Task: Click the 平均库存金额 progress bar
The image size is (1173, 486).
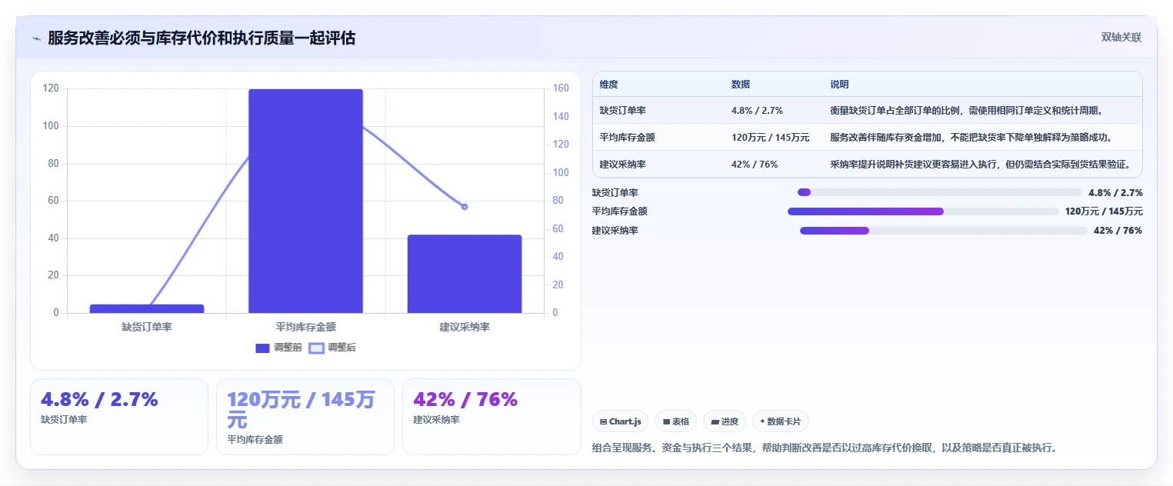Action: (923, 211)
